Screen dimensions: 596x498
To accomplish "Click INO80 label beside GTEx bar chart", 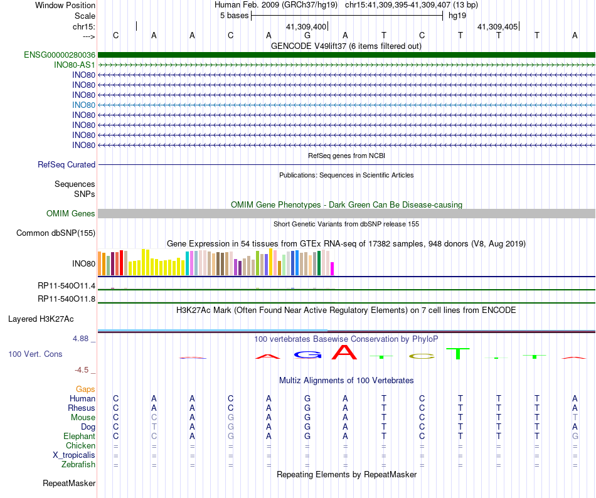I will (83, 263).
